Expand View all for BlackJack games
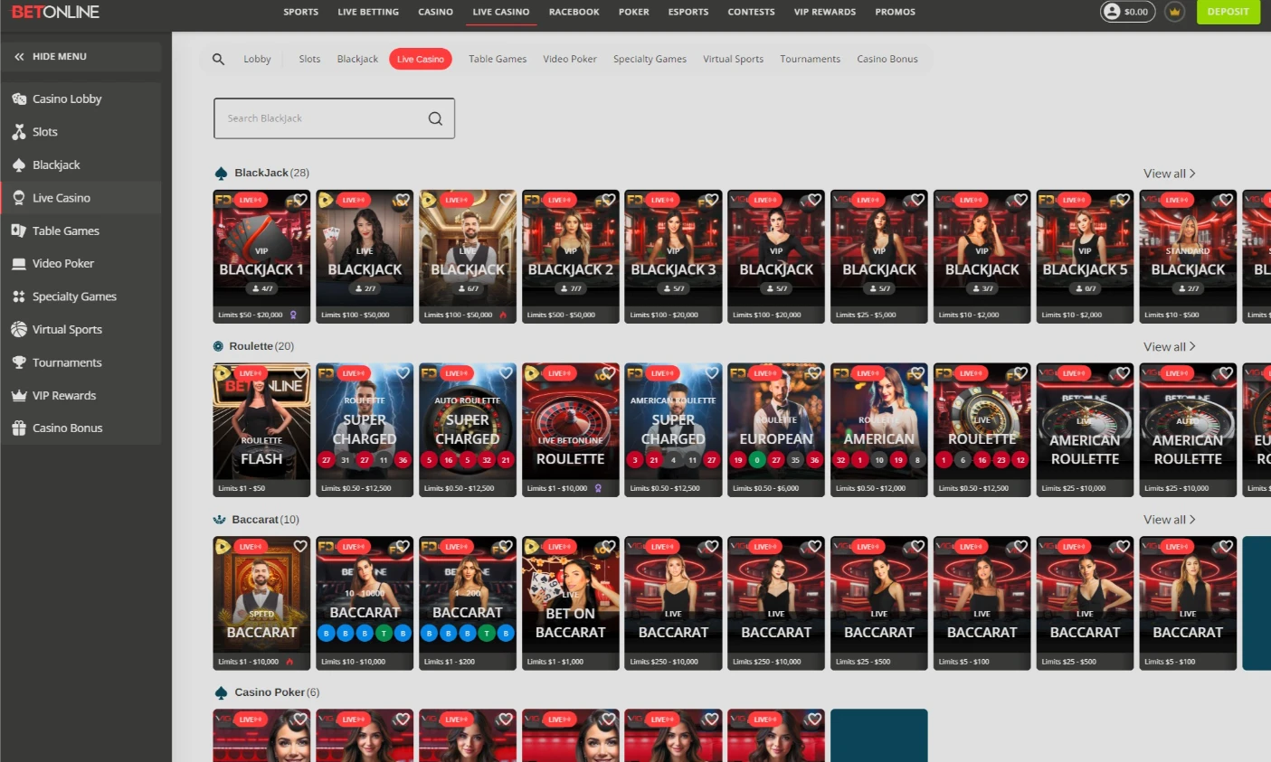Screen dimensions: 1271x762 click(1170, 173)
